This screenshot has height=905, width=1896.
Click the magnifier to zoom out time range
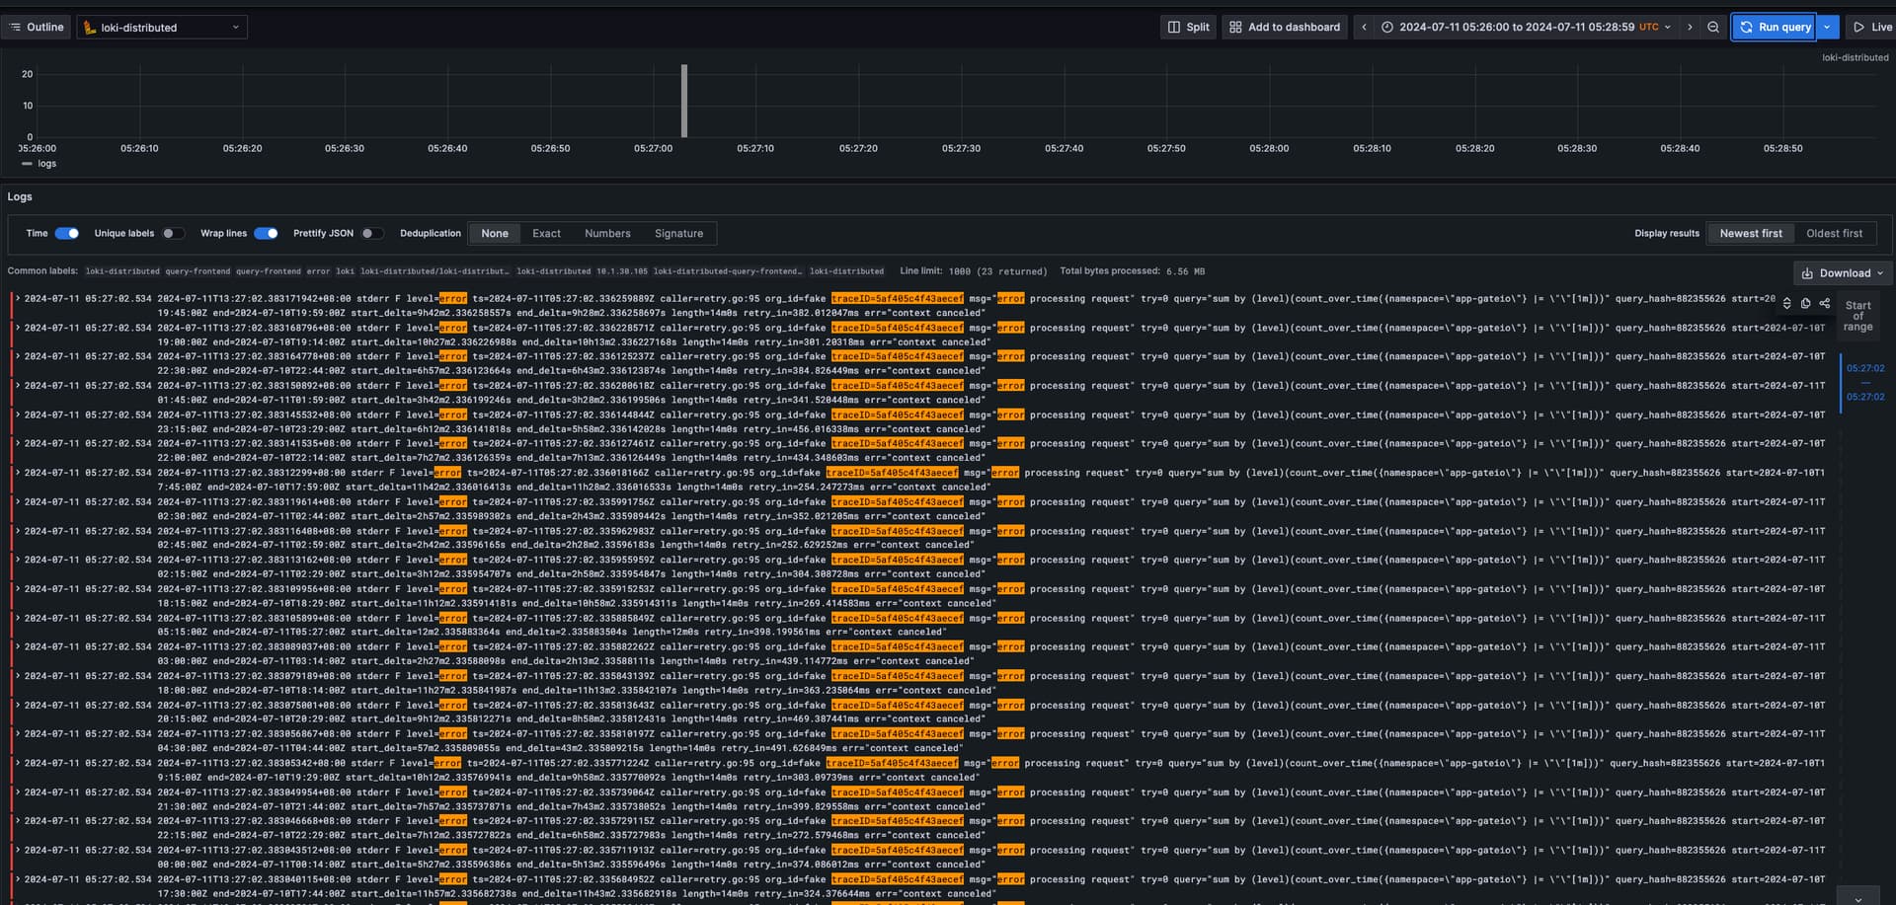1713,27
